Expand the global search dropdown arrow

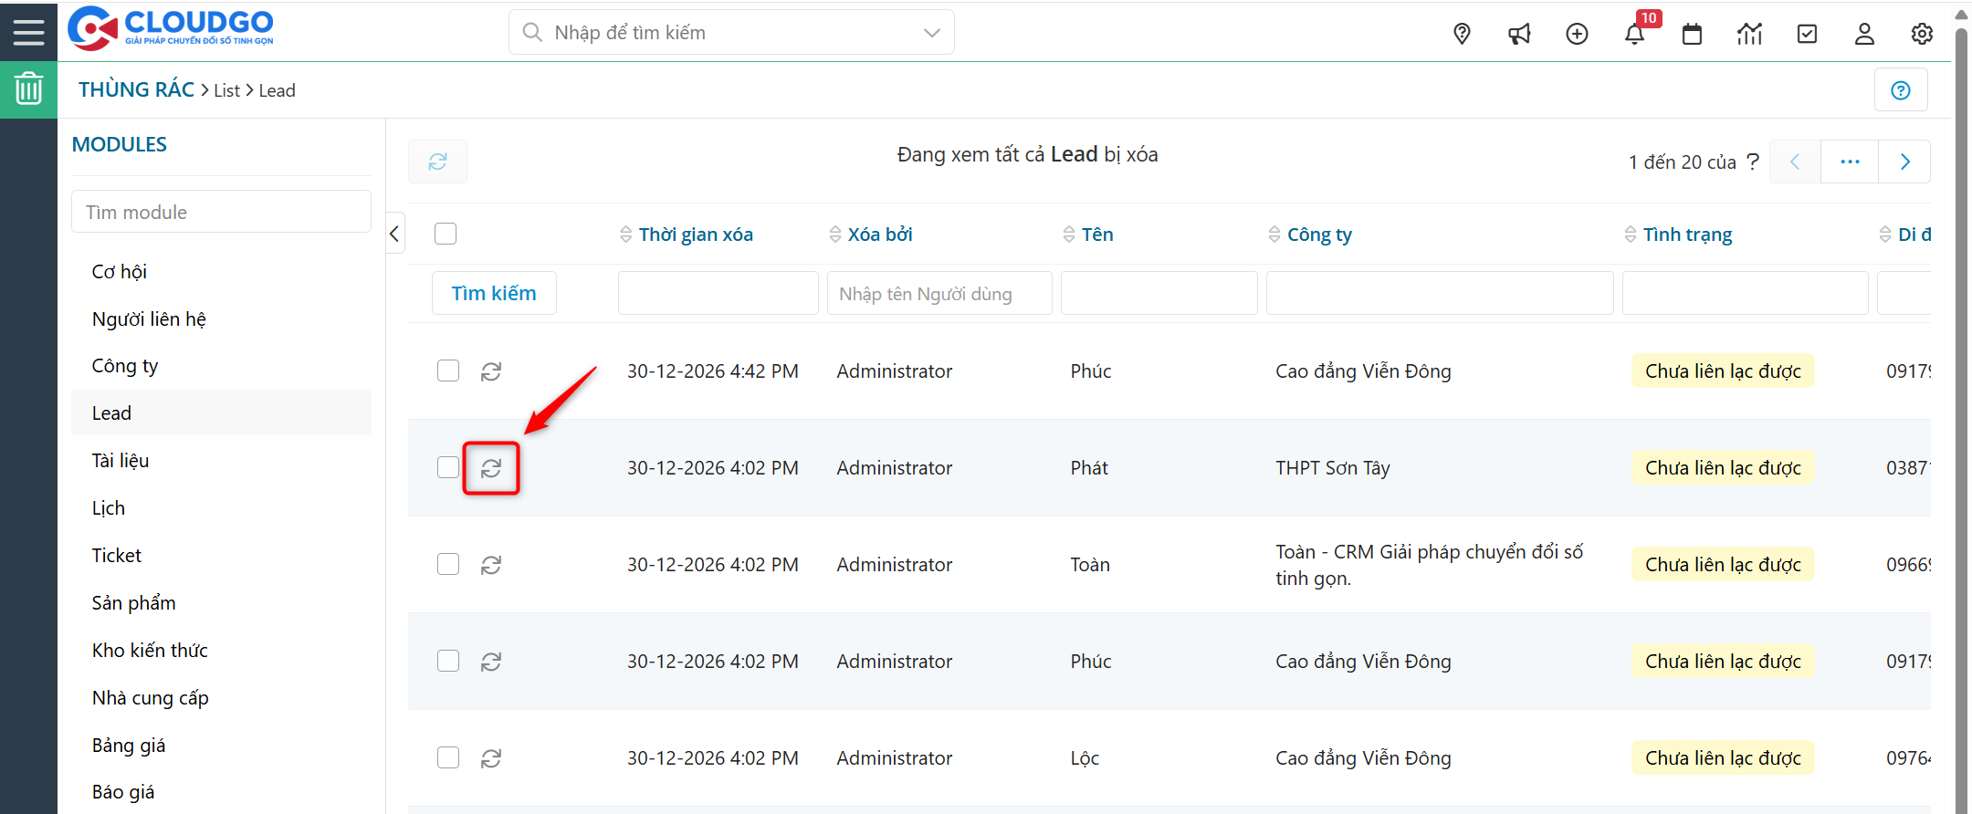point(931,33)
